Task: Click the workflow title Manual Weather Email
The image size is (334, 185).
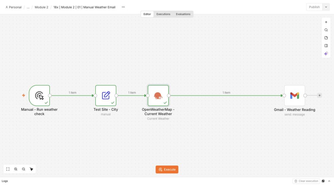Action: [x=84, y=7]
